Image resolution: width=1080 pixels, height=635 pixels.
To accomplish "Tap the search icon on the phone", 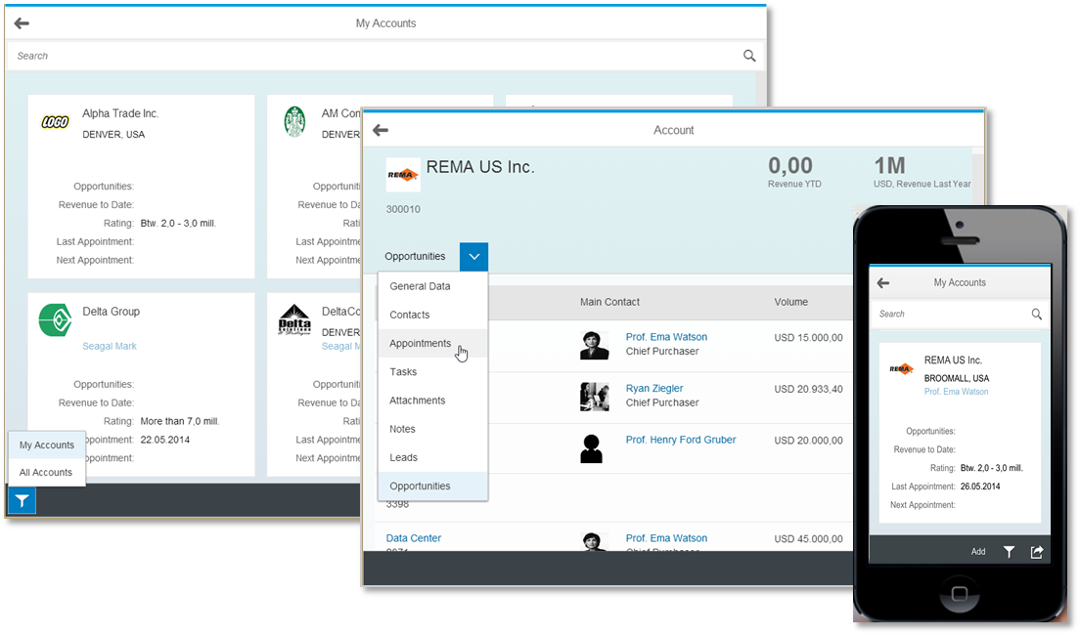I will point(1037,315).
